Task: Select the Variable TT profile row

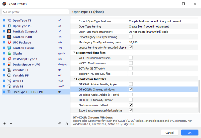Action: tap(36, 70)
